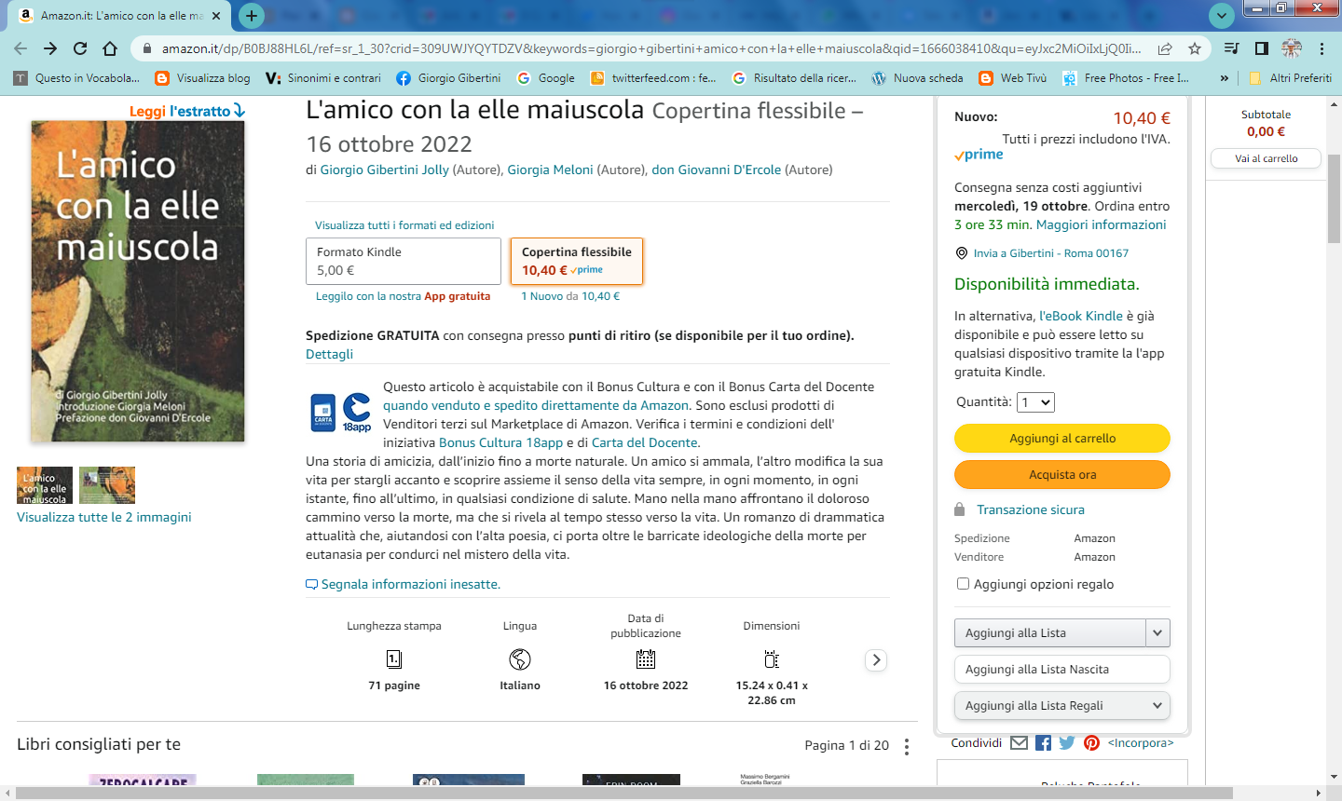Click Carta del Docente icon
Image resolution: width=1342 pixels, height=801 pixels.
coord(323,413)
